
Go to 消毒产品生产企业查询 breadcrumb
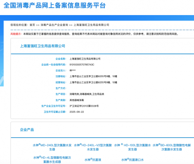[x=54, y=25]
